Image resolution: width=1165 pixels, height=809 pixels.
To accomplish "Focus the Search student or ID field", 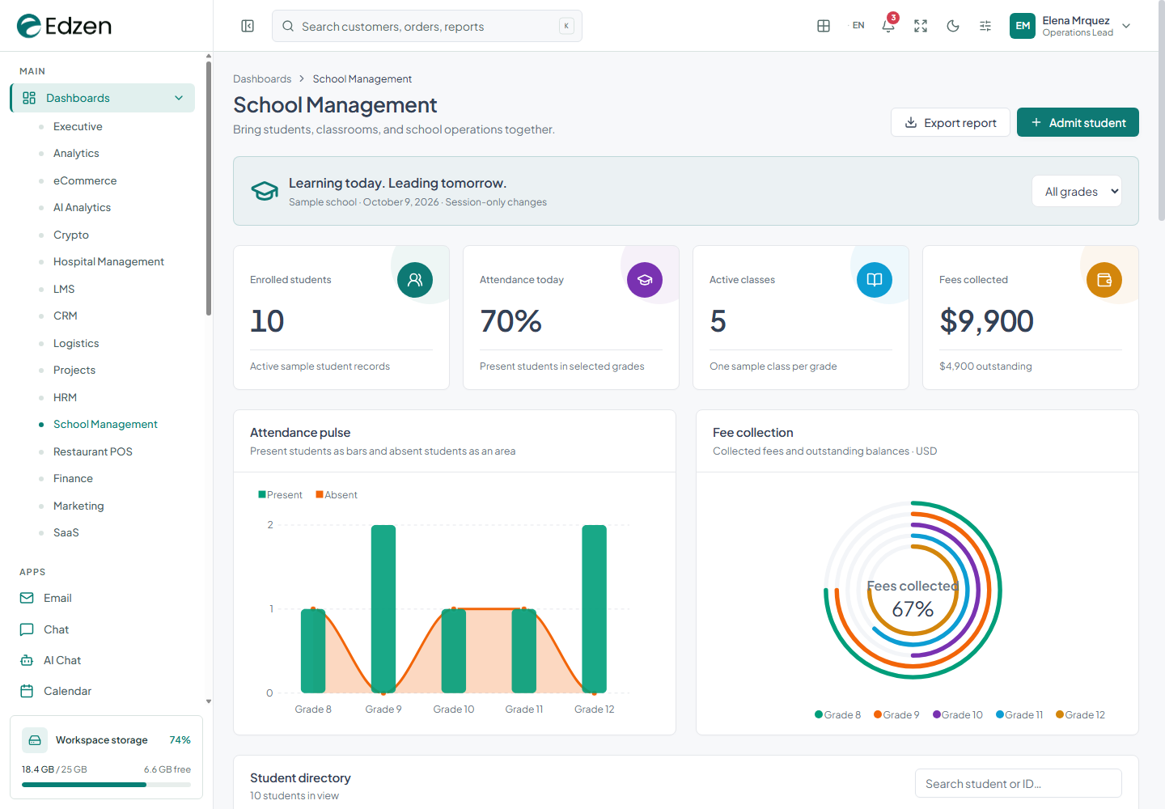I will (x=1019, y=783).
